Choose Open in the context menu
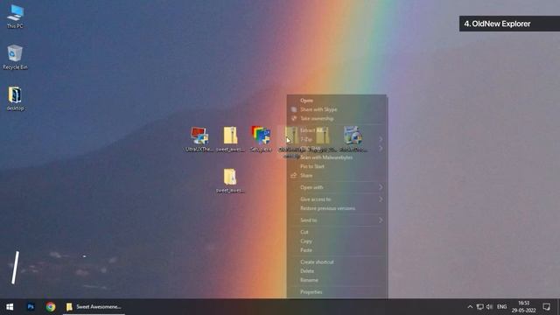This screenshot has width=560, height=315. (337, 101)
